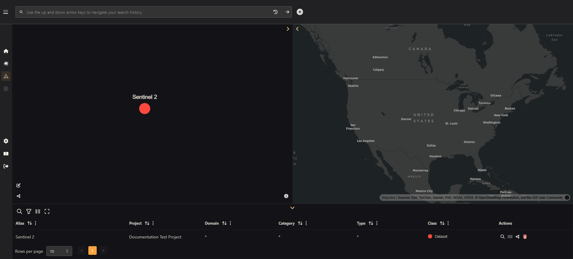Viewport: 573px width, 259px height.
Task: Open Domain column options menu
Action: (230, 223)
